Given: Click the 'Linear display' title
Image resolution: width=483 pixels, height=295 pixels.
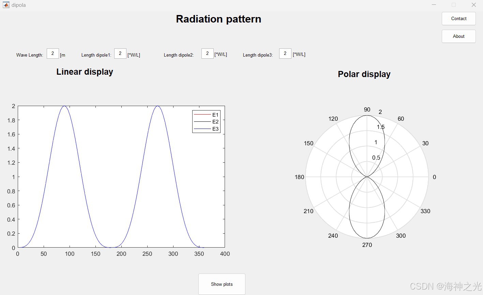Looking at the screenshot, I should coord(85,72).
